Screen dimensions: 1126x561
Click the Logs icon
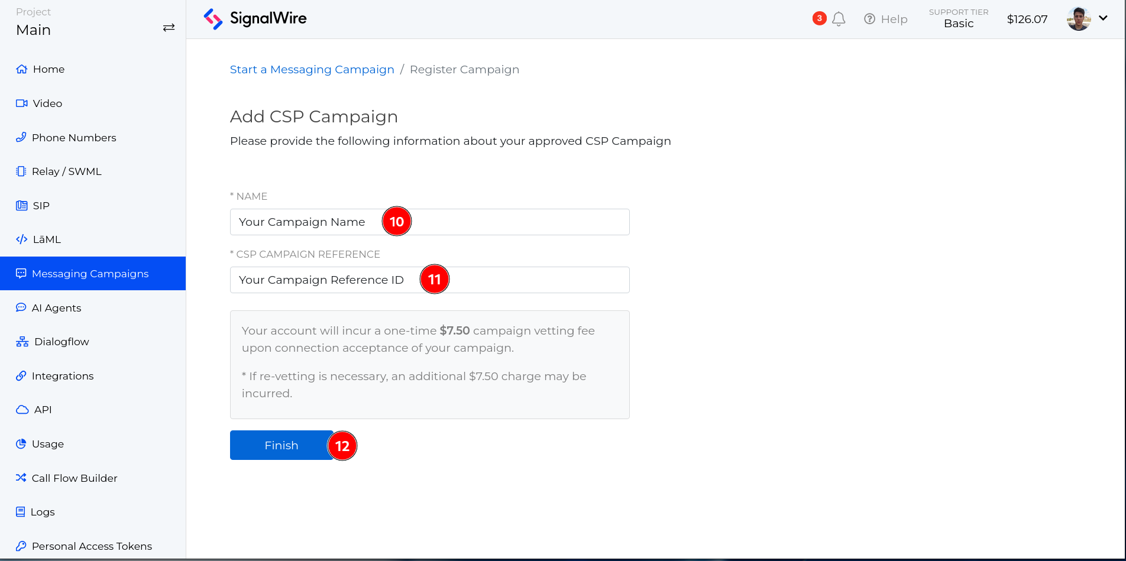click(21, 511)
